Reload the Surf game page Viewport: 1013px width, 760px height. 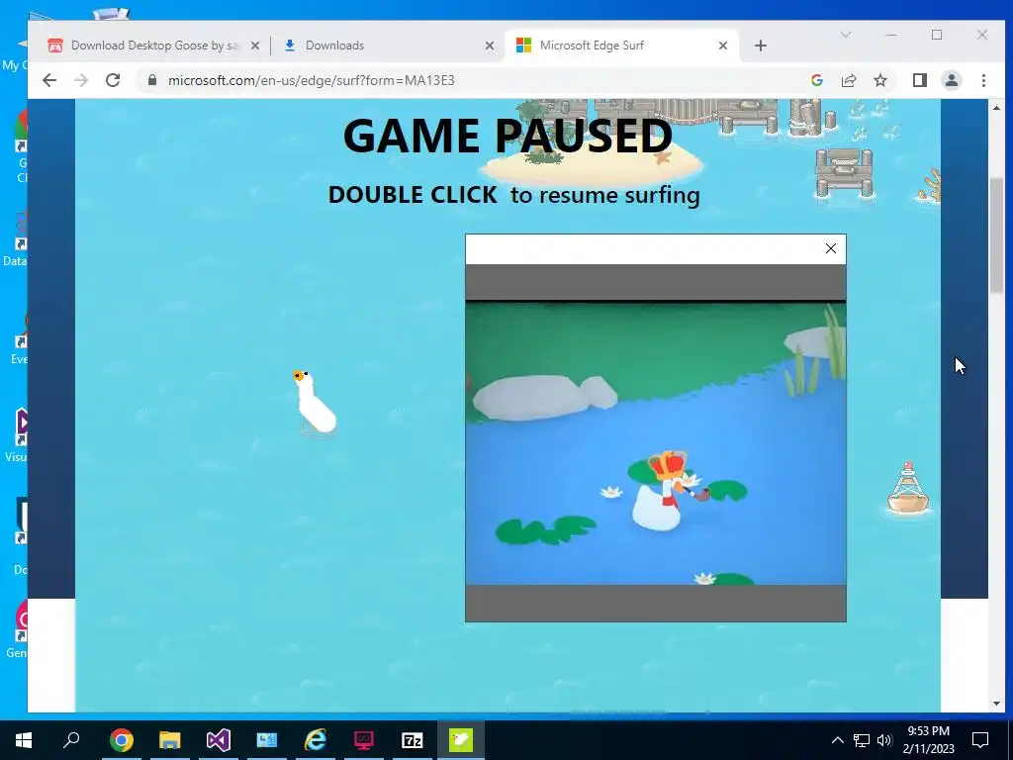click(x=113, y=80)
